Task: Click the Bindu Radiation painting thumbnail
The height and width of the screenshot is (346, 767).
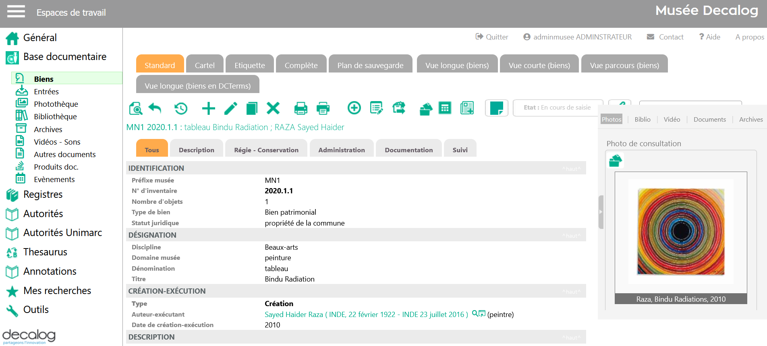Action: (680, 232)
